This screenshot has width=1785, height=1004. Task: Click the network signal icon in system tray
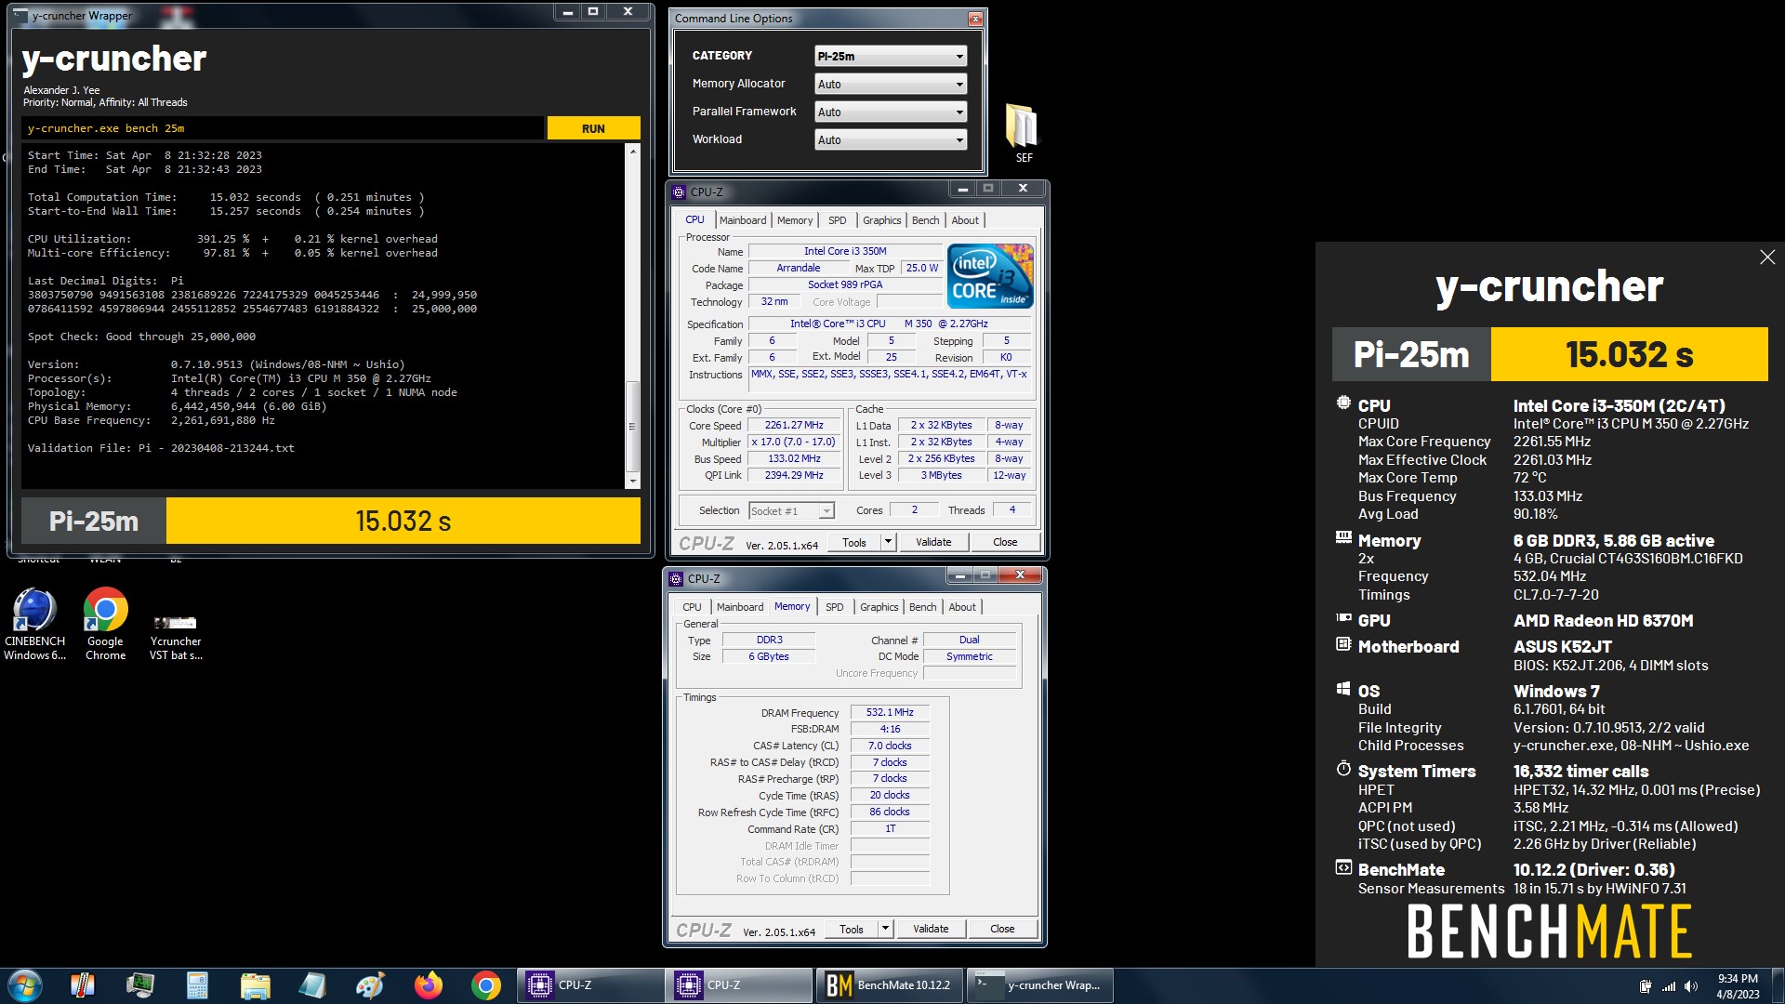click(1669, 986)
